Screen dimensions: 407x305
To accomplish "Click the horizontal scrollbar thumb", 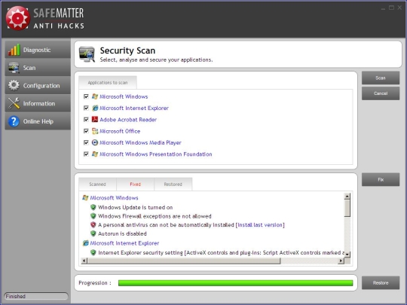I will point(184,261).
